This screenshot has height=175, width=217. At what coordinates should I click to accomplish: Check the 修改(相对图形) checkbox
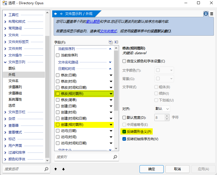[x=58, y=94]
